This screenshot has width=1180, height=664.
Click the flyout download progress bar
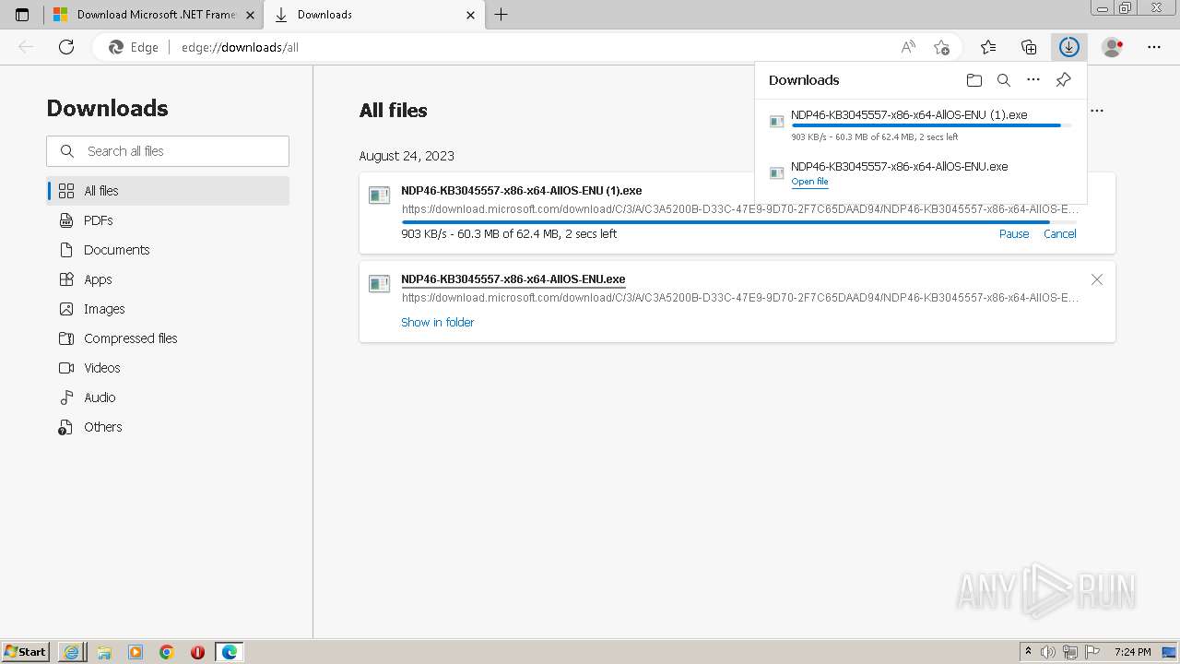pyautogui.click(x=931, y=125)
